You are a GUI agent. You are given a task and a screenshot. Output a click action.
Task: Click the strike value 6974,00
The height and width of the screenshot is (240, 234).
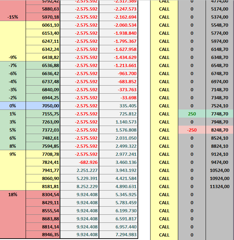tap(220, 82)
